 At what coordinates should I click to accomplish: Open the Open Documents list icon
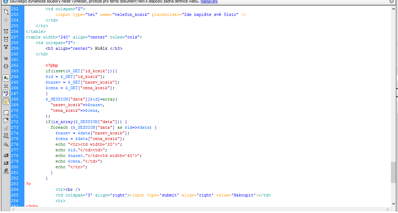pos(6,11)
